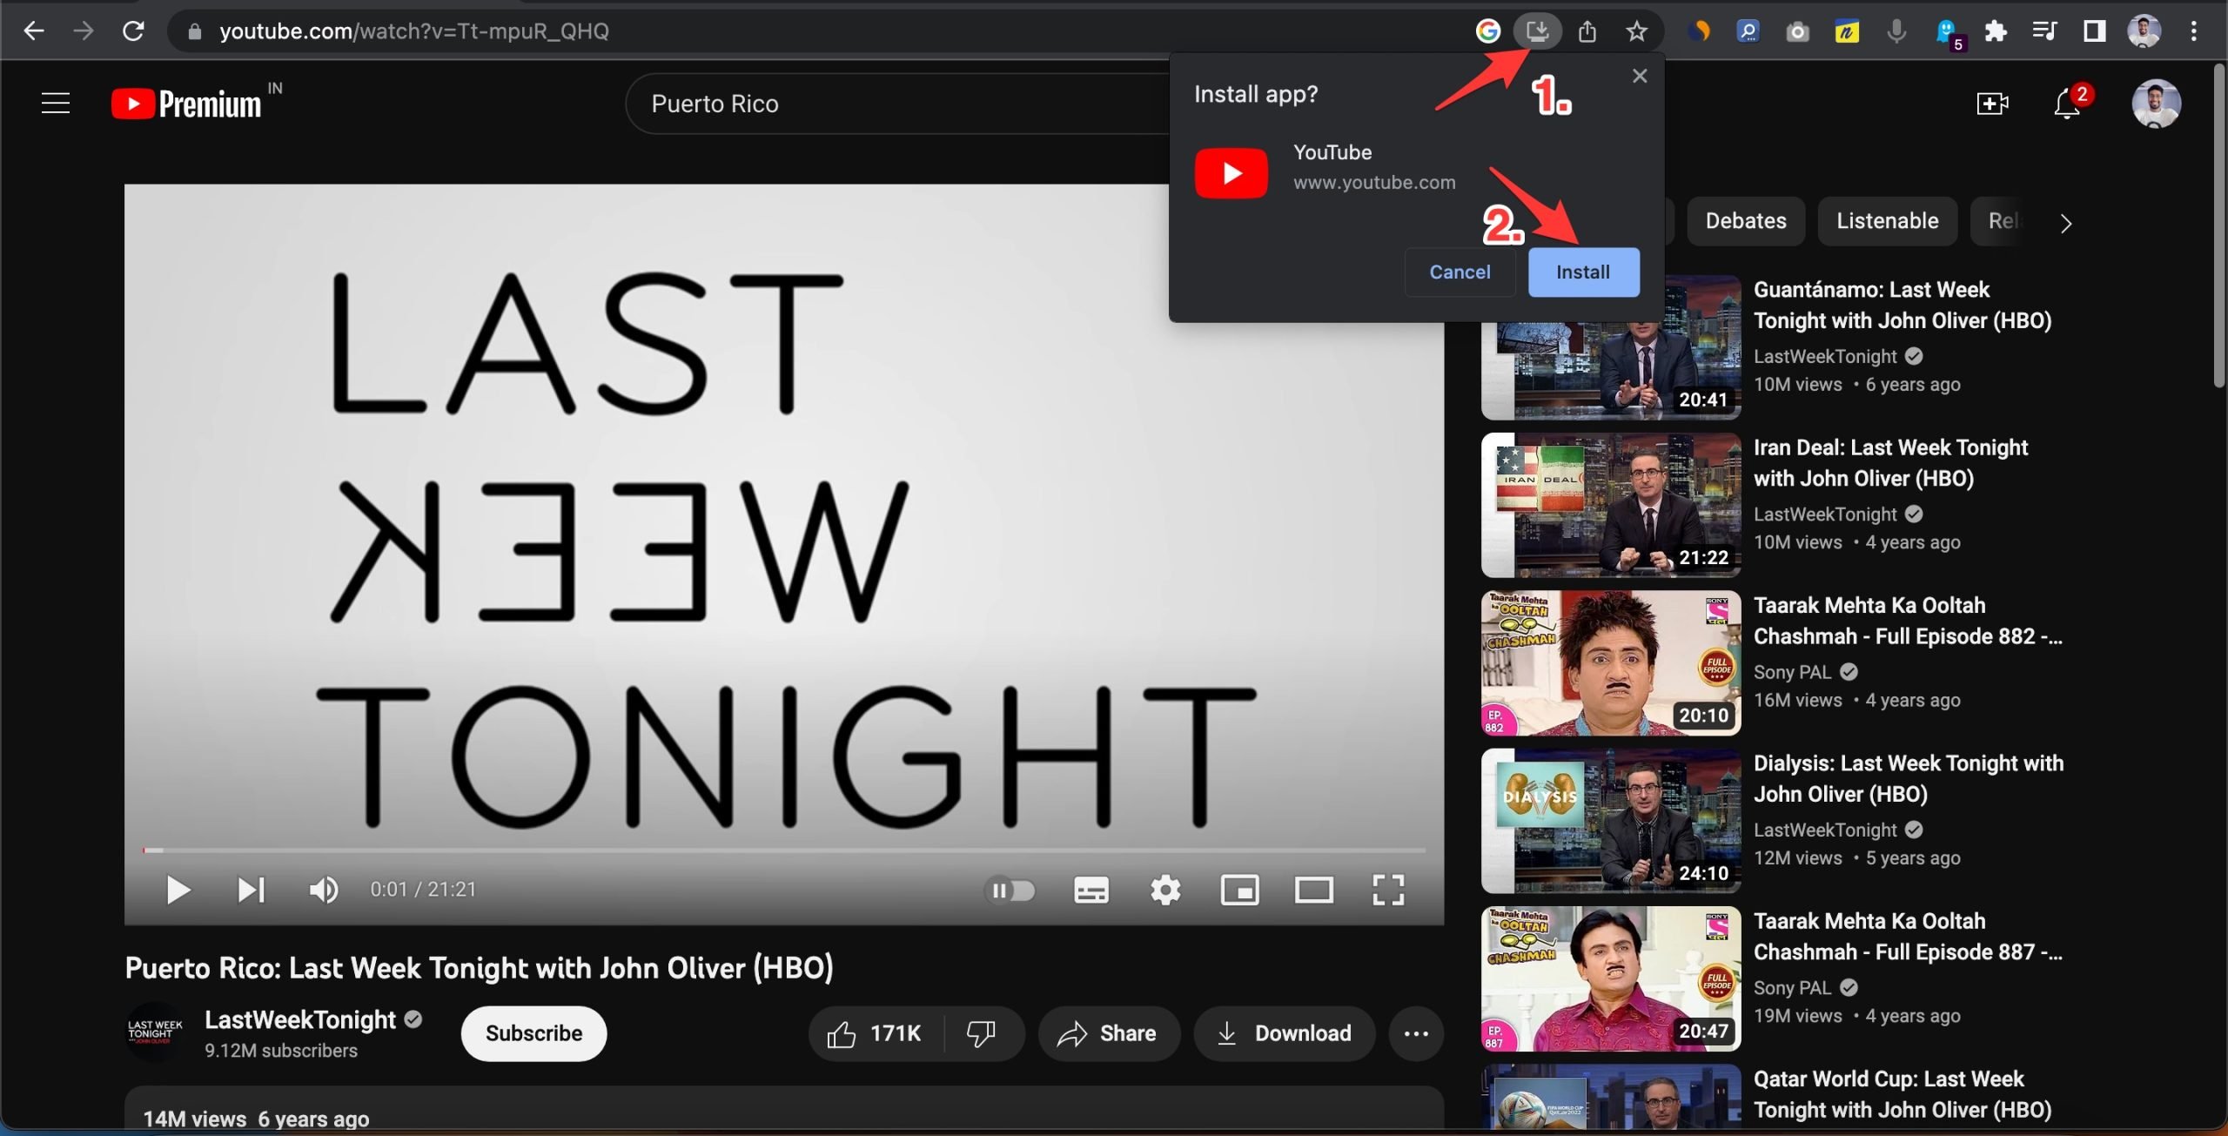Screen dimensions: 2228x1136
Task: Toggle subtitles/closed captions
Action: click(x=1091, y=890)
